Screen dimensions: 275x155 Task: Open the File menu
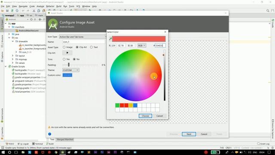click(x=3, y=6)
